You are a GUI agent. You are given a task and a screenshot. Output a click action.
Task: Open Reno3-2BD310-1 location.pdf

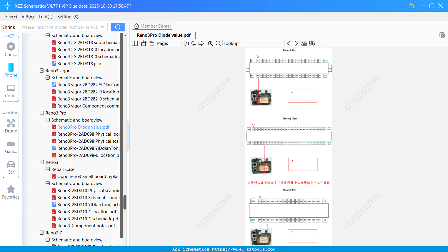coord(84,211)
